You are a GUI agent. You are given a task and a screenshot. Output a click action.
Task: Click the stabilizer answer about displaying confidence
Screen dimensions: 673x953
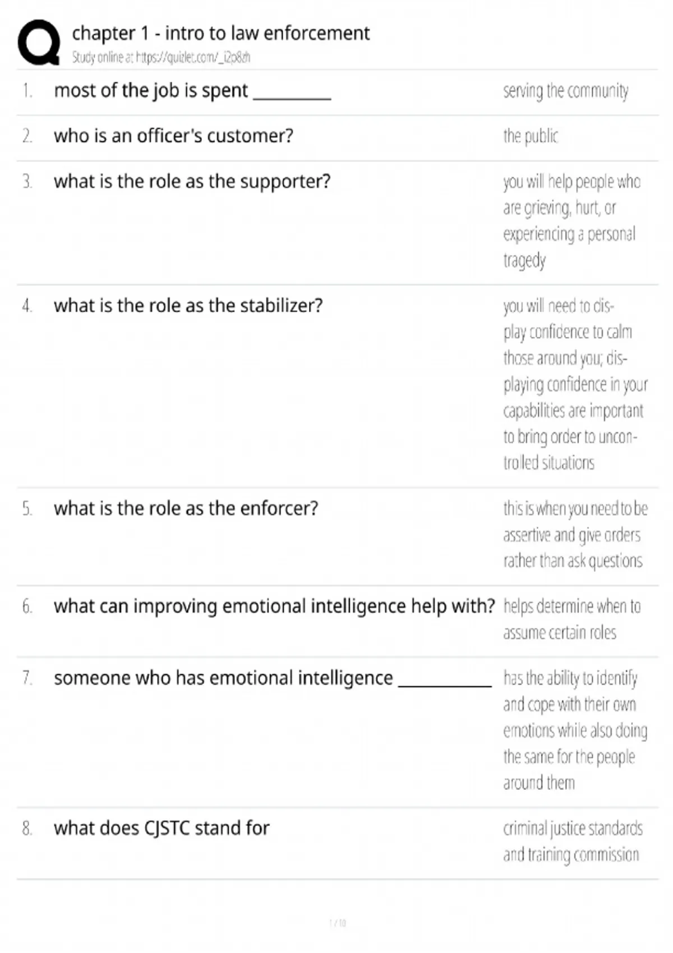pos(574,384)
